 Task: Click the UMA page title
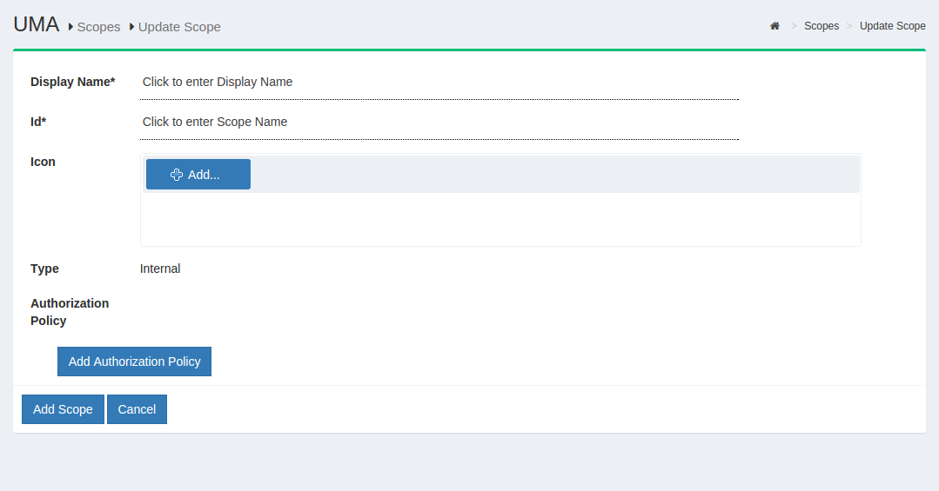coord(37,25)
